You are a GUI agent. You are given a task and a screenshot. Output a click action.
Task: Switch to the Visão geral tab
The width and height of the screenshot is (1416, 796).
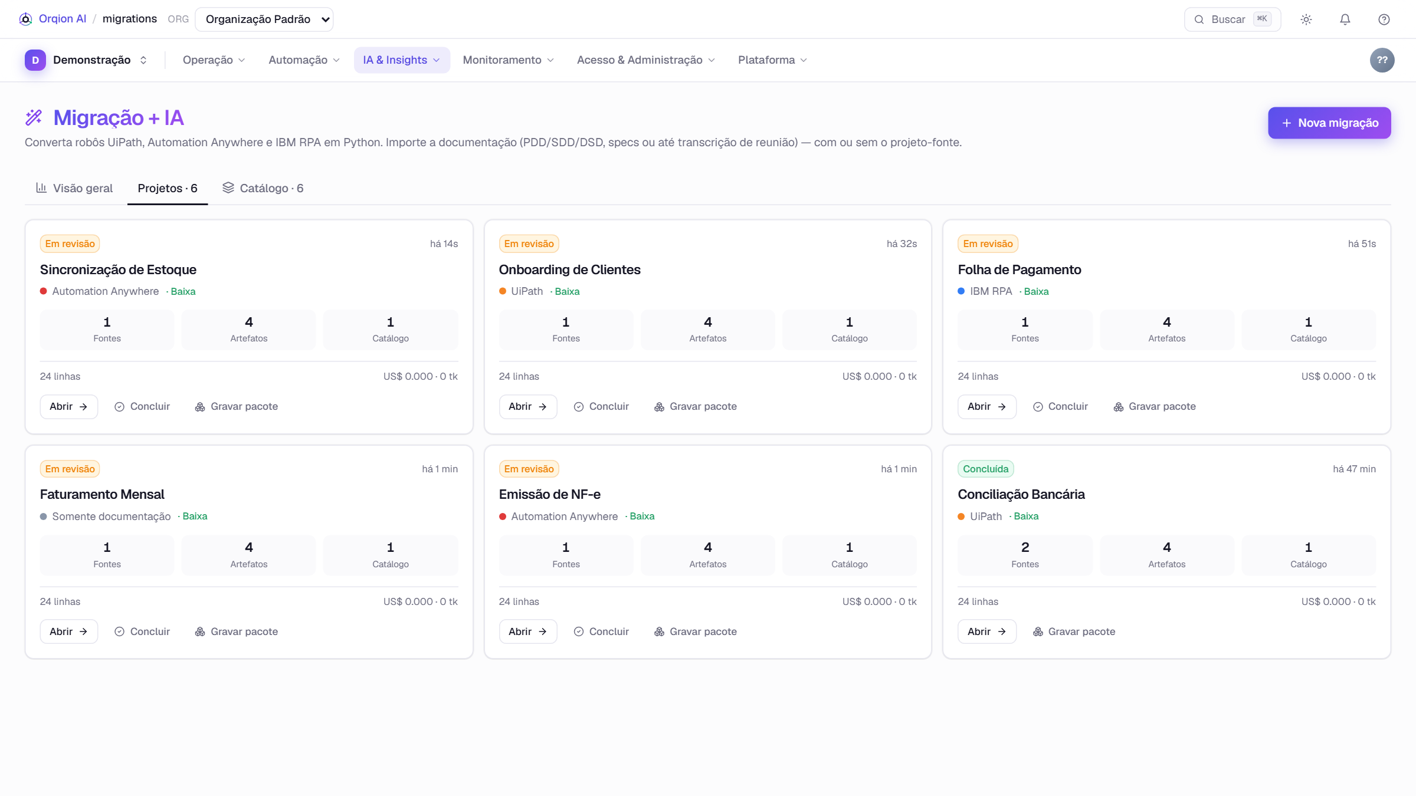click(x=74, y=188)
